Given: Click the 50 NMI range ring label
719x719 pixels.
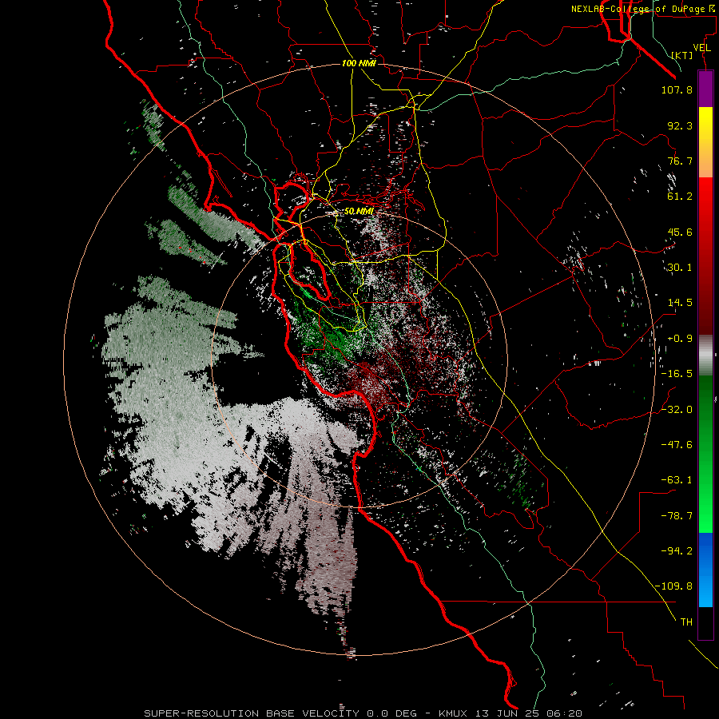Looking at the screenshot, I should click(x=359, y=212).
